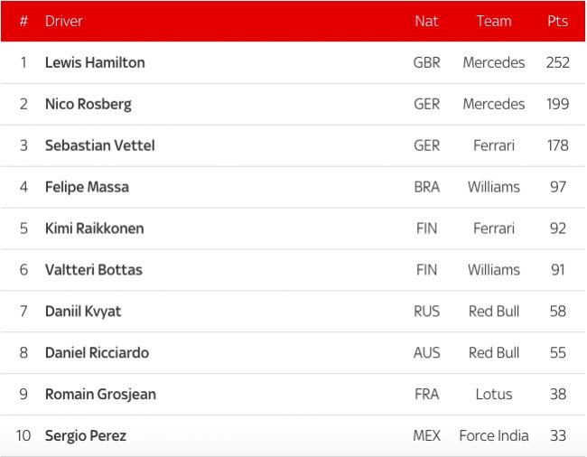Select the Pts column header
The image size is (587, 457).
557,21
